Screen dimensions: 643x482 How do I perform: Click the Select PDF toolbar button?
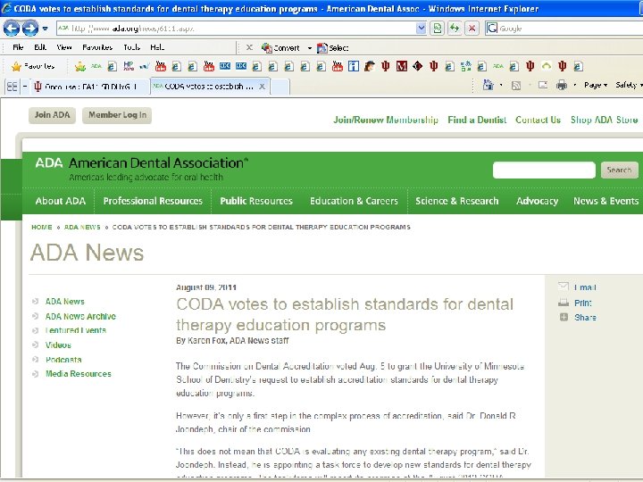333,48
